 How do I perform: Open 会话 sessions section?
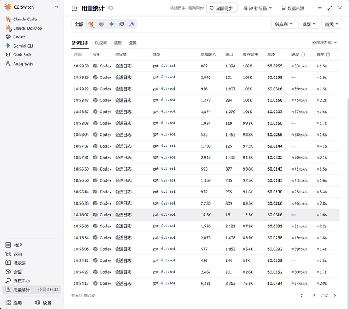pos(14,272)
